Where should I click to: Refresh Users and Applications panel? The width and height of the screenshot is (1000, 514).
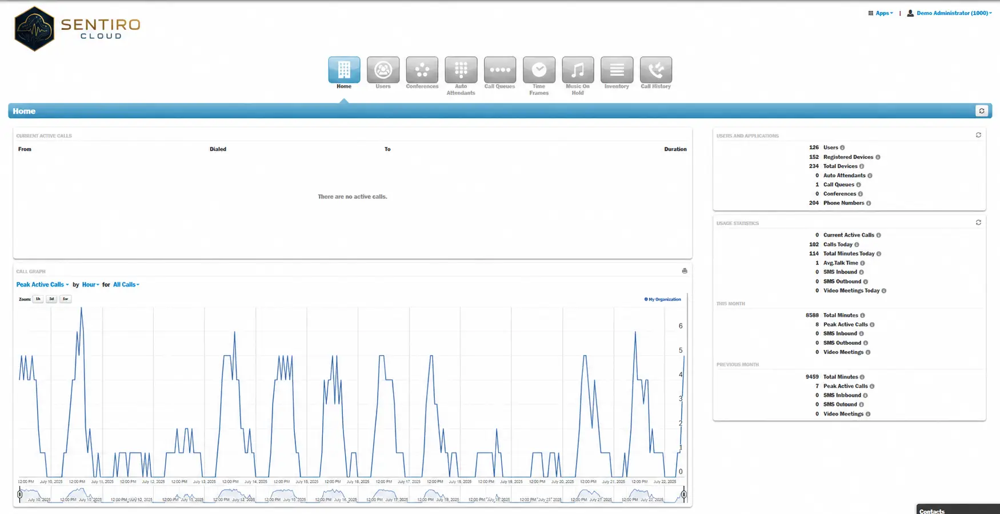(978, 135)
